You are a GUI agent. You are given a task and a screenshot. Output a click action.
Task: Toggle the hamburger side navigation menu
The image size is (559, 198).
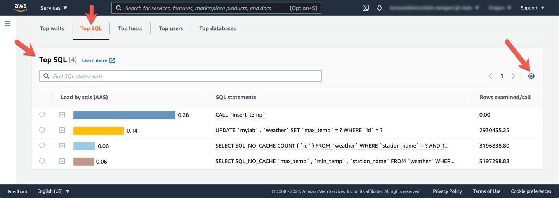coord(8,24)
